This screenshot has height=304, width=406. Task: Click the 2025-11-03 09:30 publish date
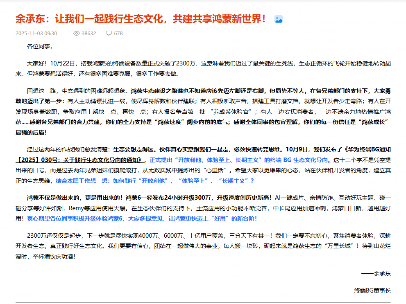tap(36, 34)
